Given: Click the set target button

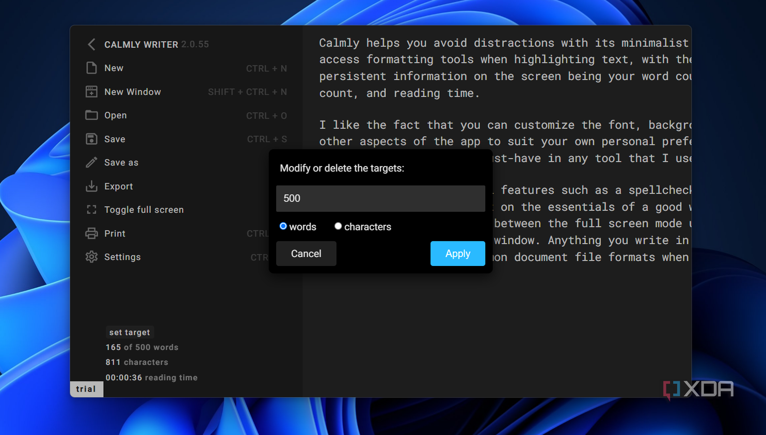Looking at the screenshot, I should [x=130, y=332].
